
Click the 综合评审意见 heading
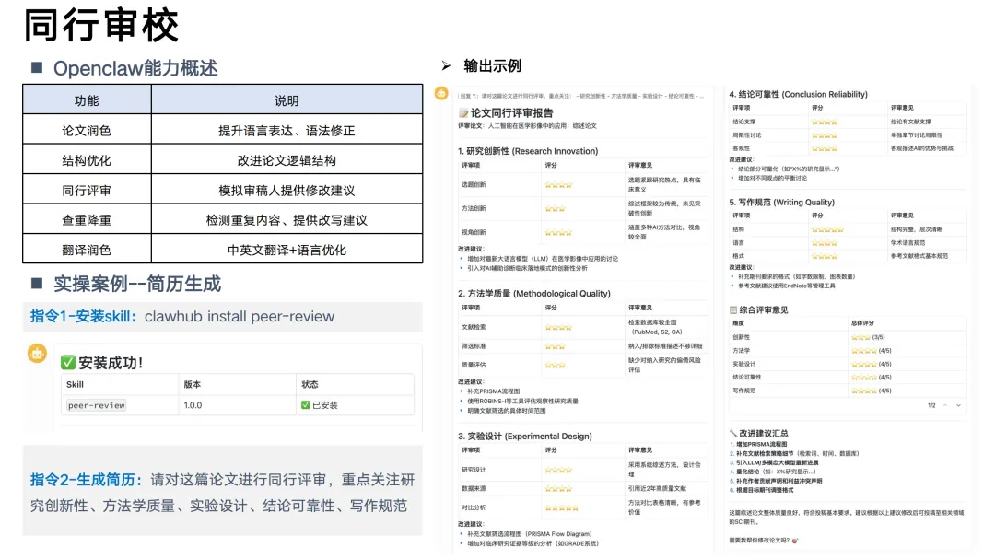click(764, 310)
